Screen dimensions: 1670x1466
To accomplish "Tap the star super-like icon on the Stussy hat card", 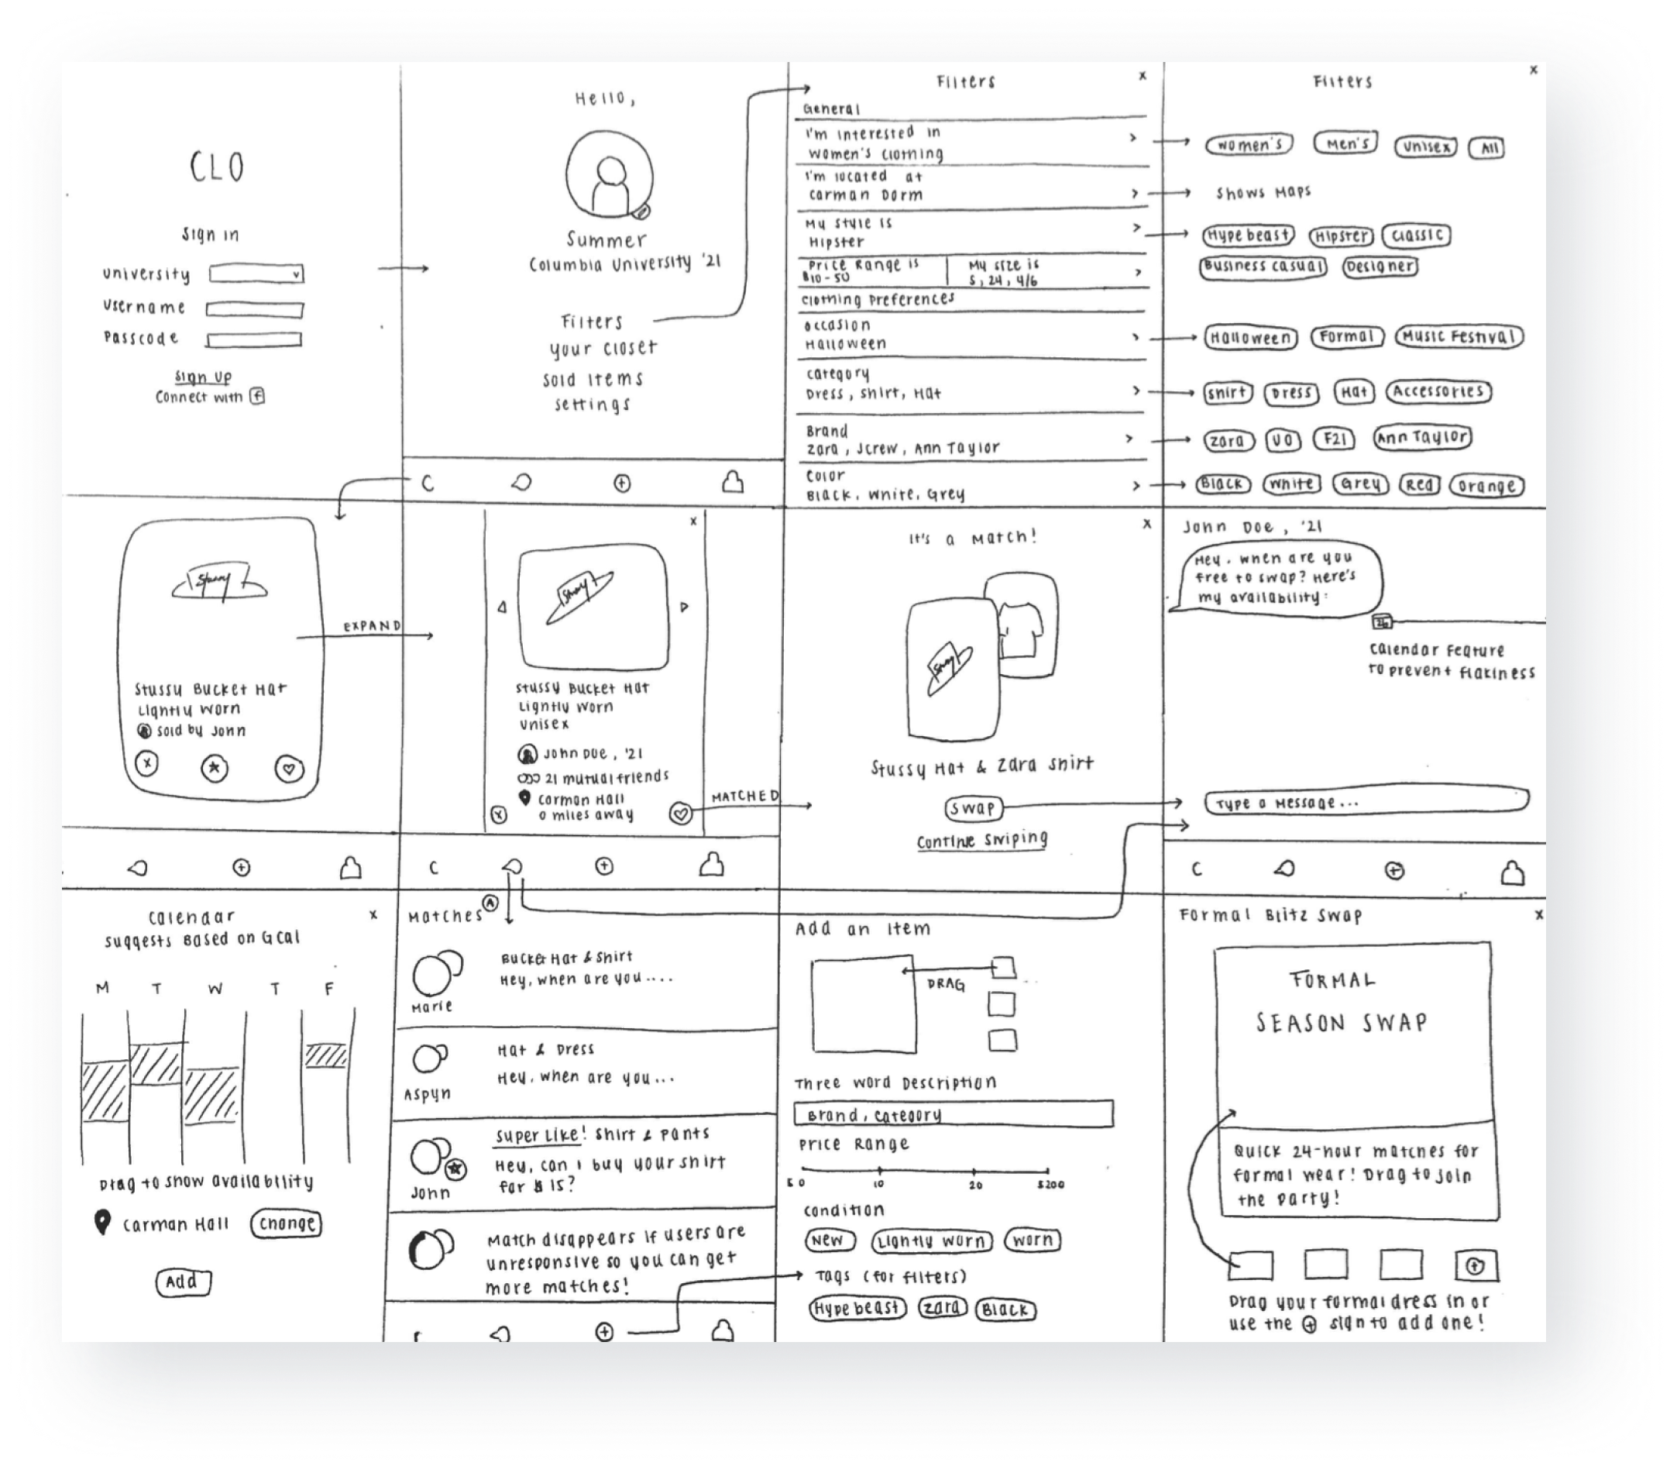I will click(215, 768).
